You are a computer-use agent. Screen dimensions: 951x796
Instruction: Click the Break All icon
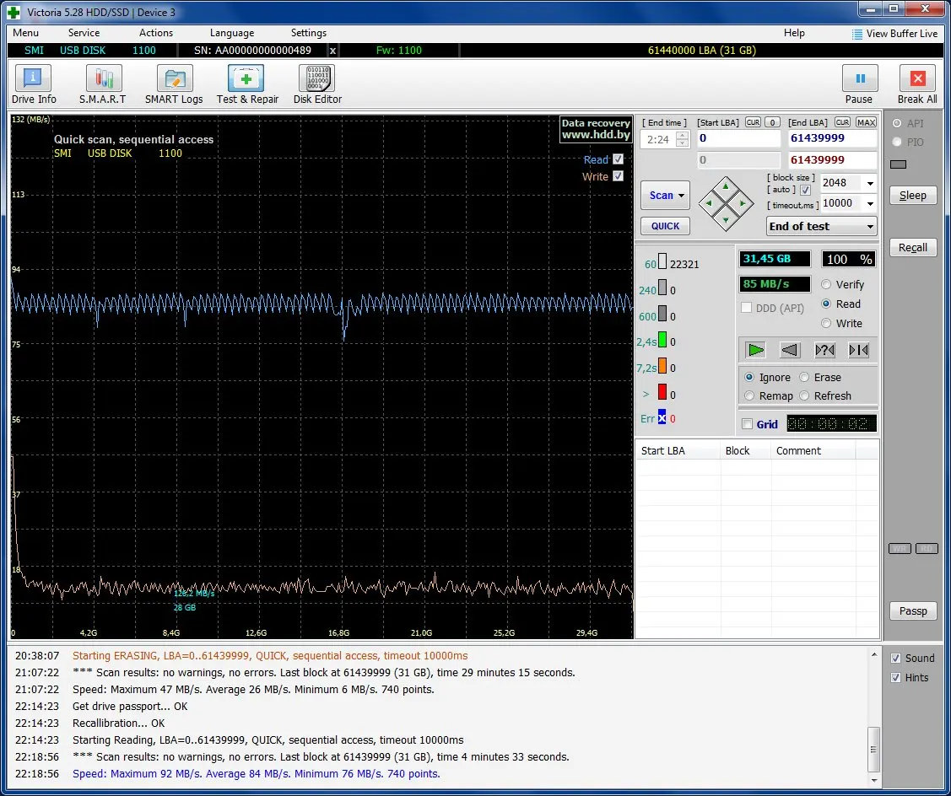917,80
